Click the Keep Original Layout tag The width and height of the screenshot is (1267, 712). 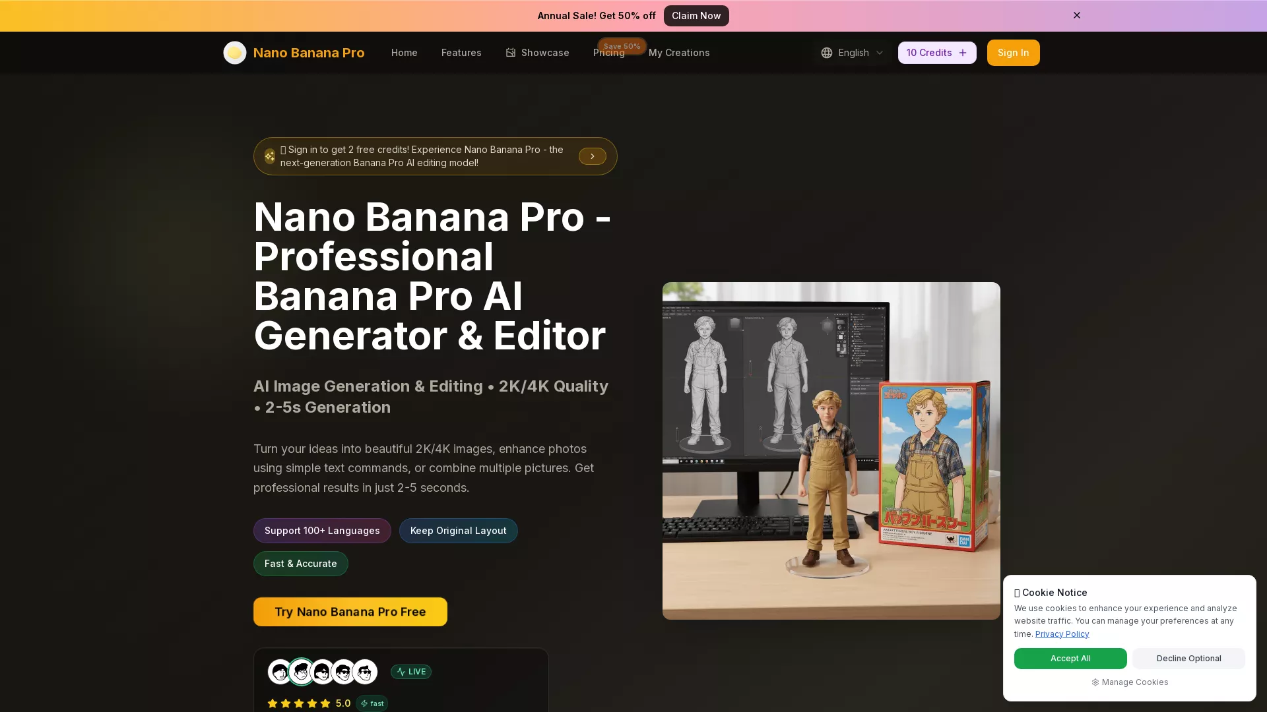pos(458,531)
